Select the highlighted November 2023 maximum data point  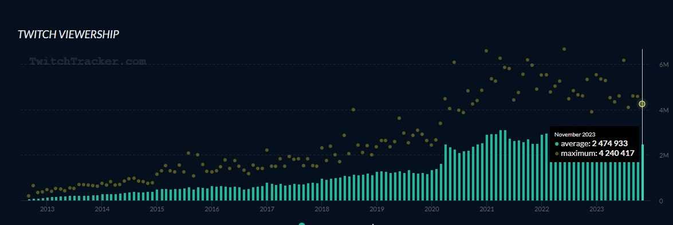coord(642,104)
